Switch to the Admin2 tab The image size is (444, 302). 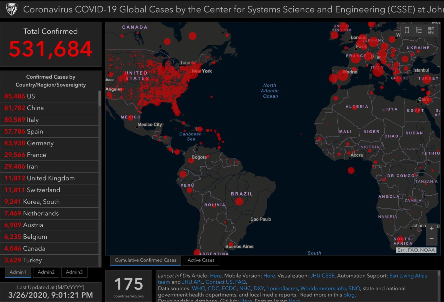46,272
